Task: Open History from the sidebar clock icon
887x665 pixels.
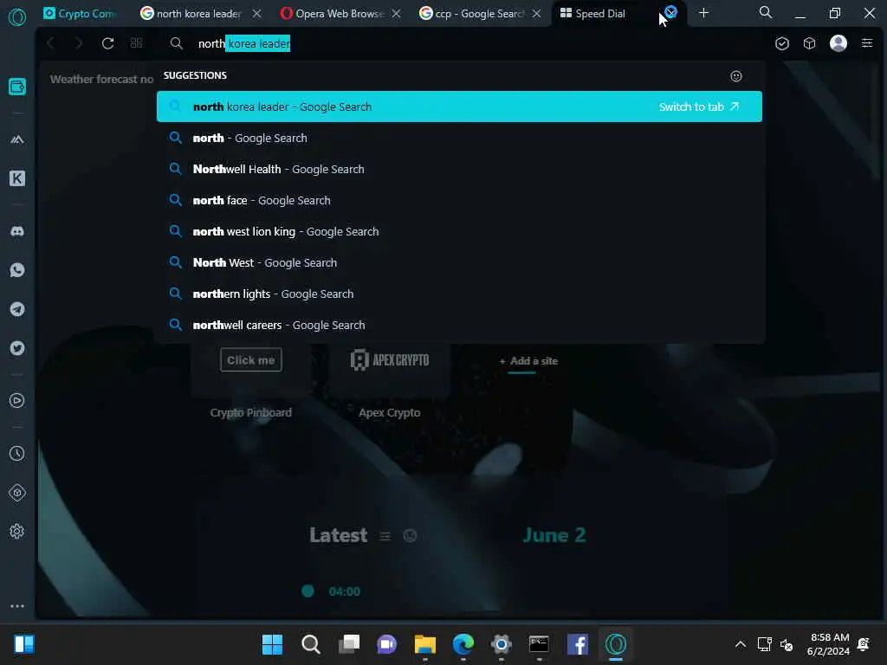Action: click(x=17, y=454)
